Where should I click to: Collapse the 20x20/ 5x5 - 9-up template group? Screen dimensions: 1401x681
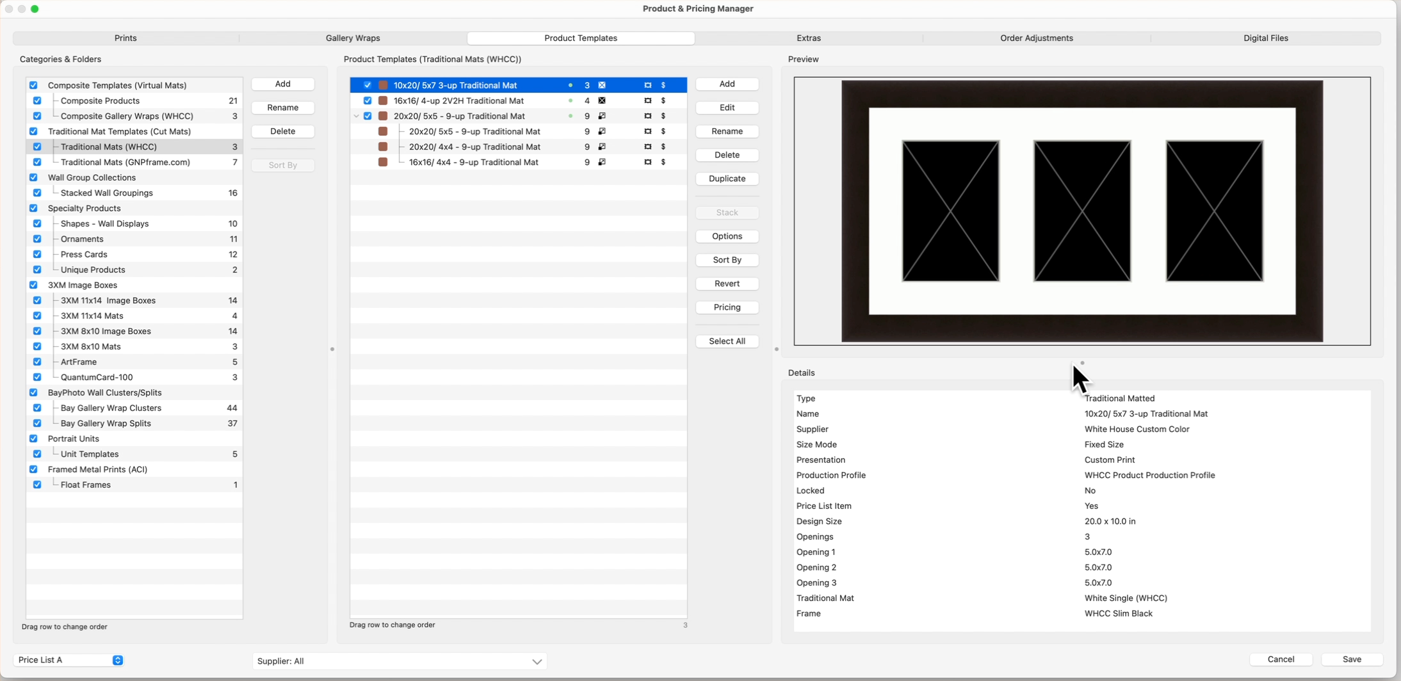(x=356, y=116)
